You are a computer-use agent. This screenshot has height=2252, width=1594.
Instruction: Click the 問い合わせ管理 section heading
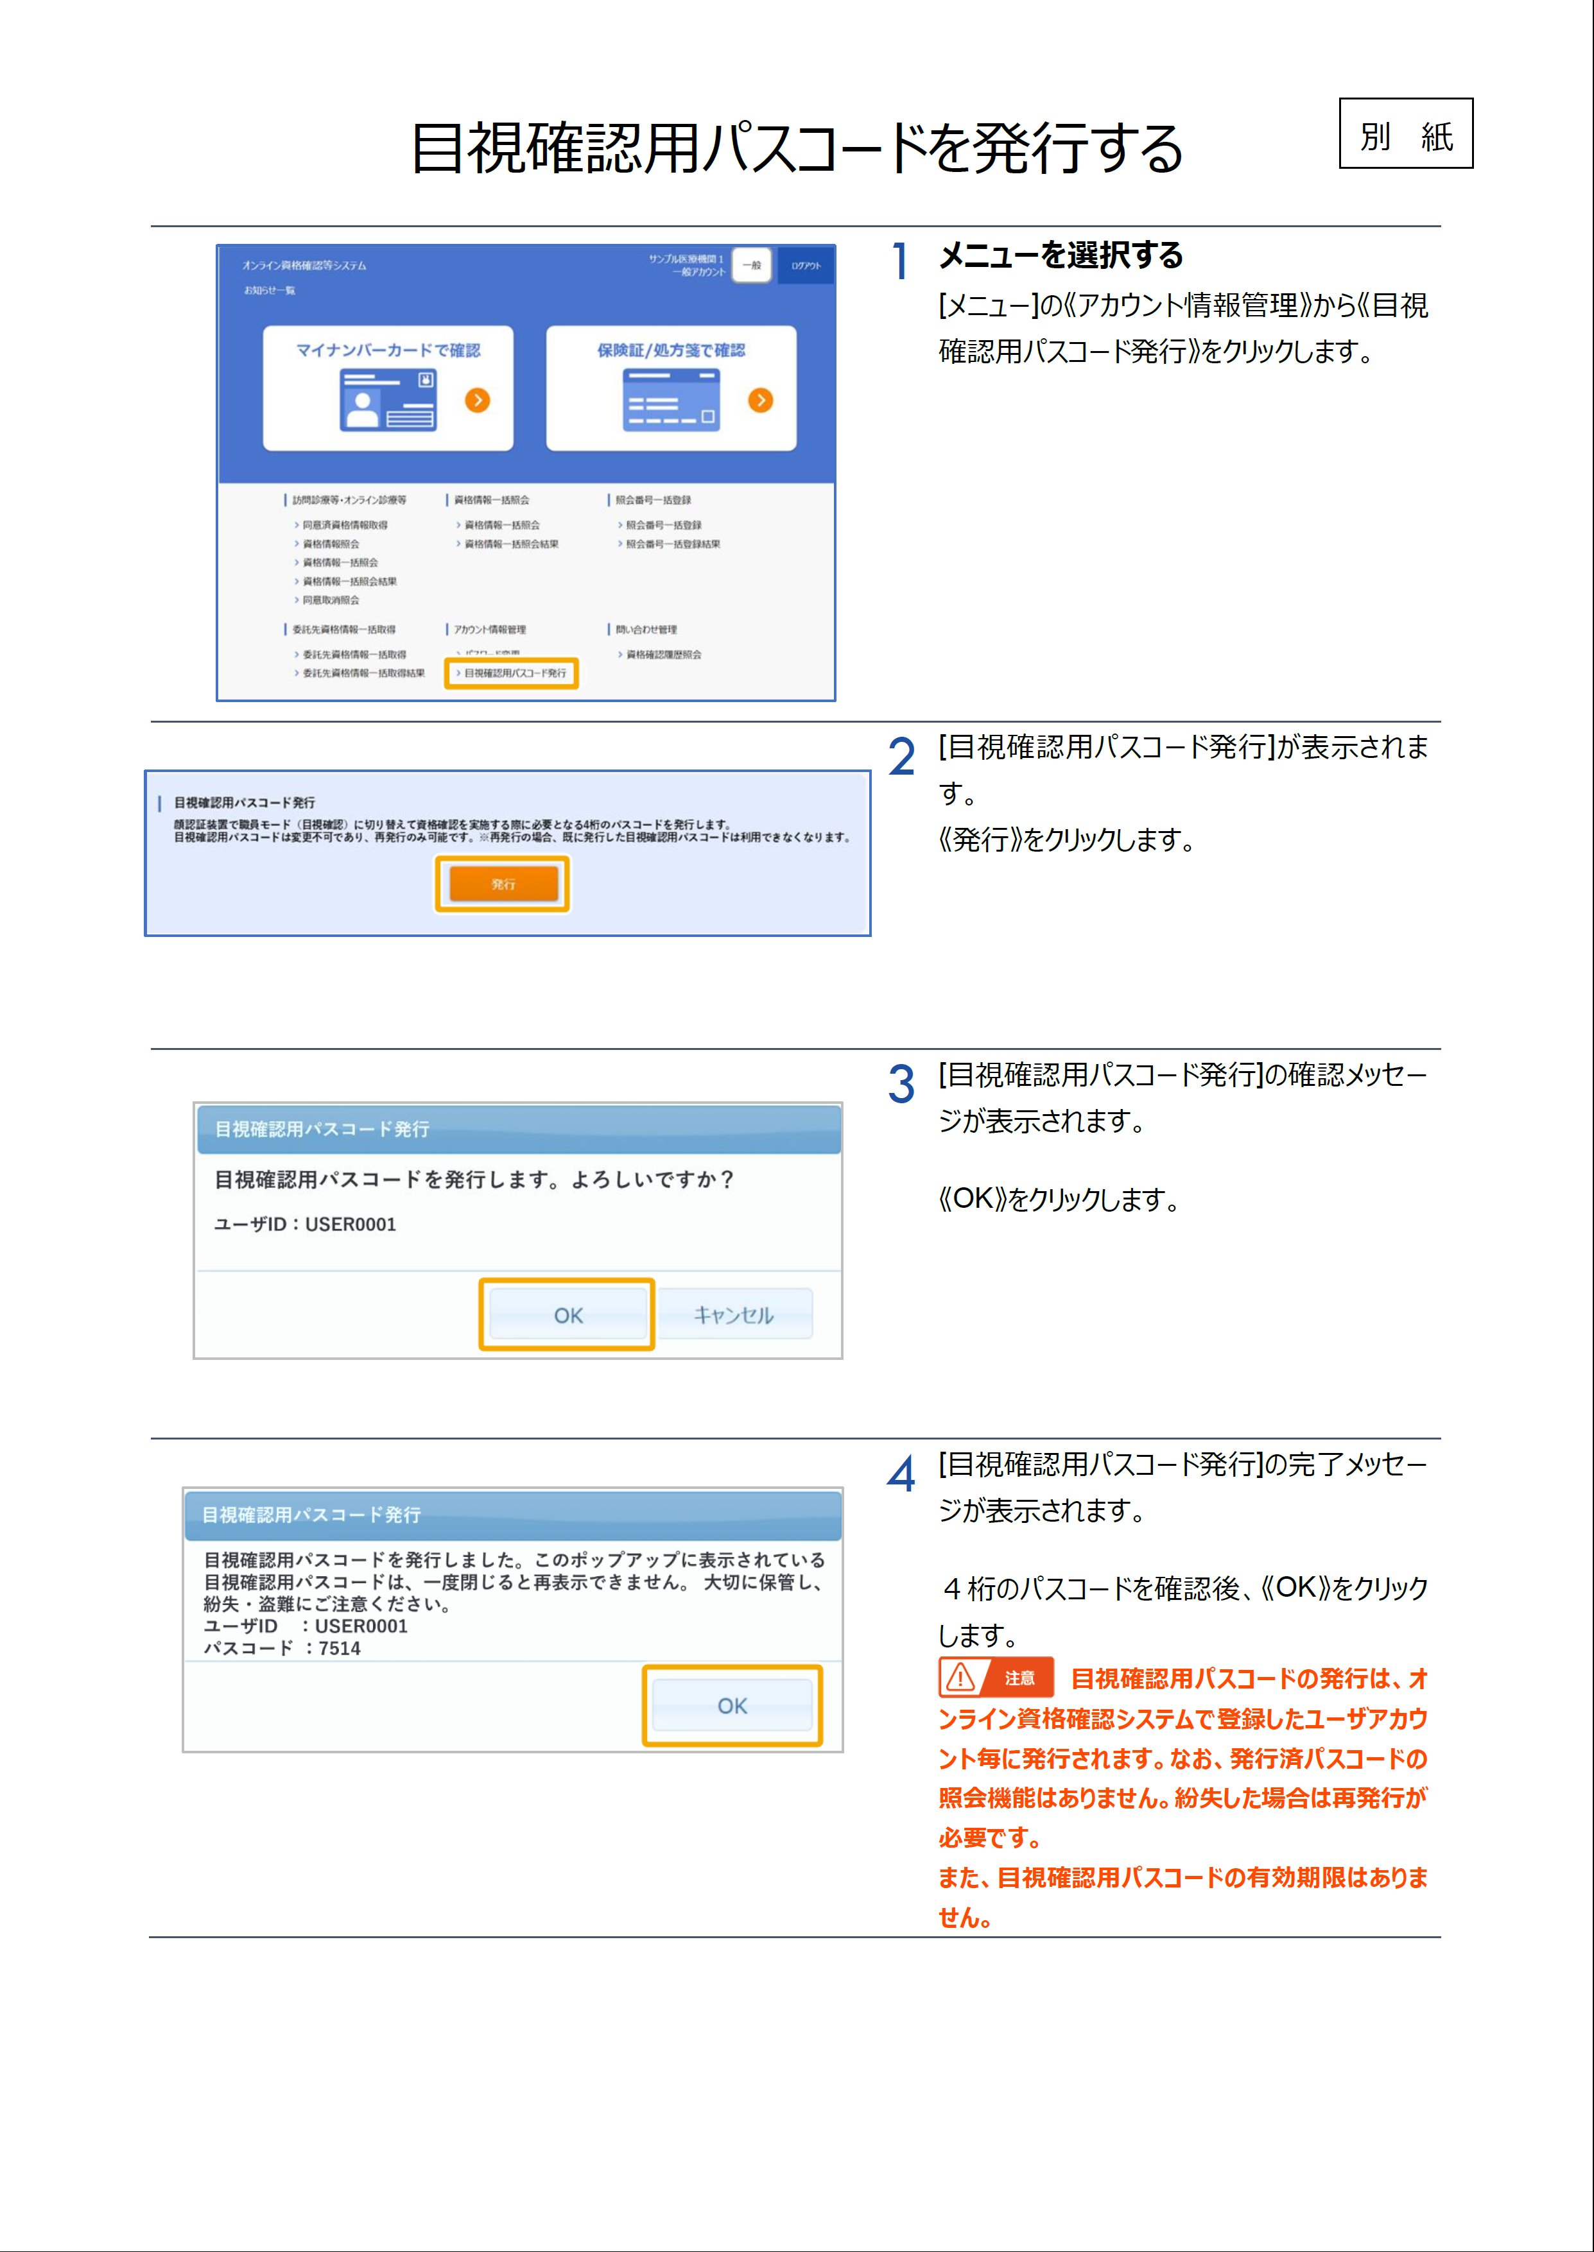point(646,630)
